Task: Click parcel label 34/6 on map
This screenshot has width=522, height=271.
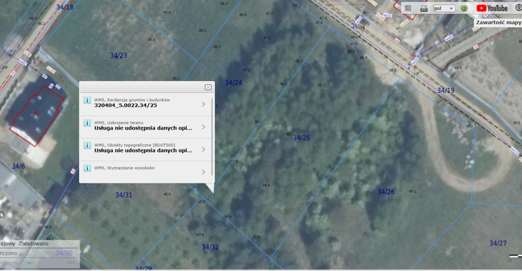Action: (18, 166)
